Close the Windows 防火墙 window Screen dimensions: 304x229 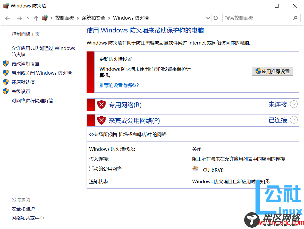[x=295, y=6]
